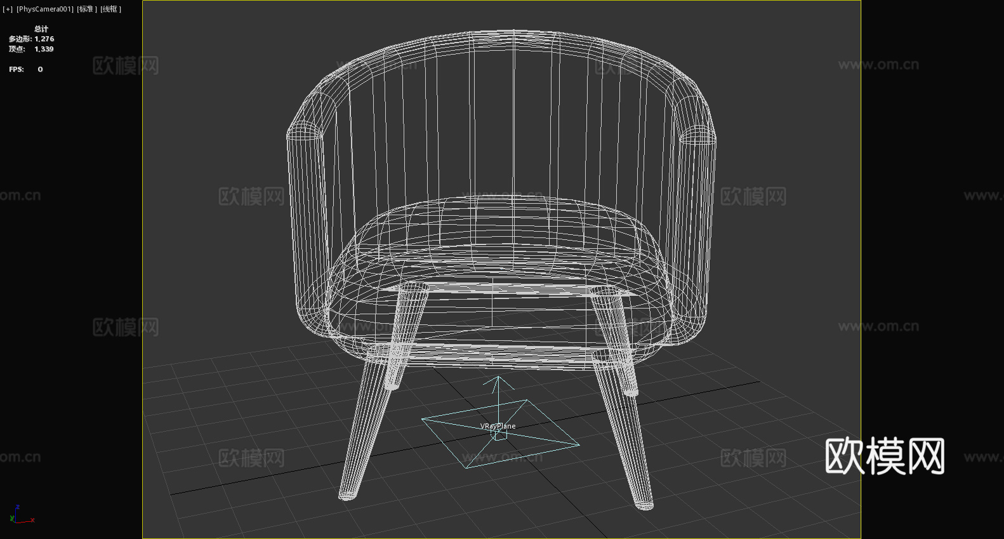
Task: Click the 多边形: 1,276 polygon count
Action: [x=31, y=39]
